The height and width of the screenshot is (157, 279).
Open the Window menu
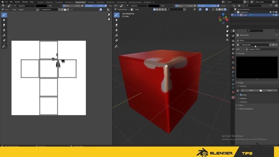[25, 2]
